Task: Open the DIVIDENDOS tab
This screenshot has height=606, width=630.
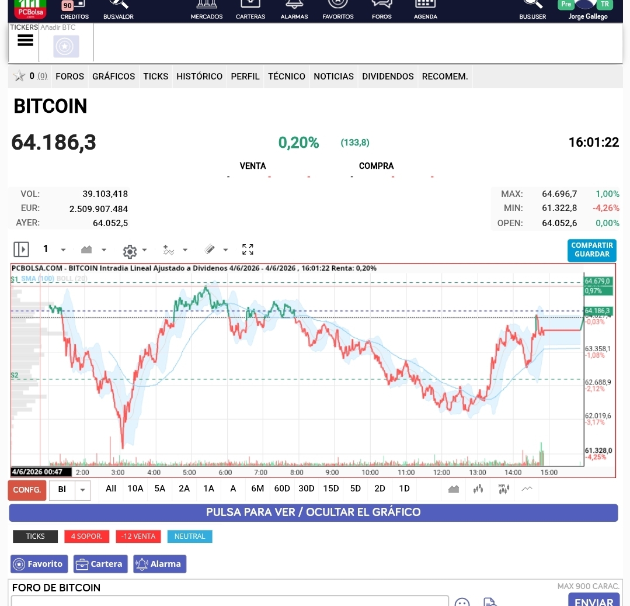Action: tap(388, 77)
